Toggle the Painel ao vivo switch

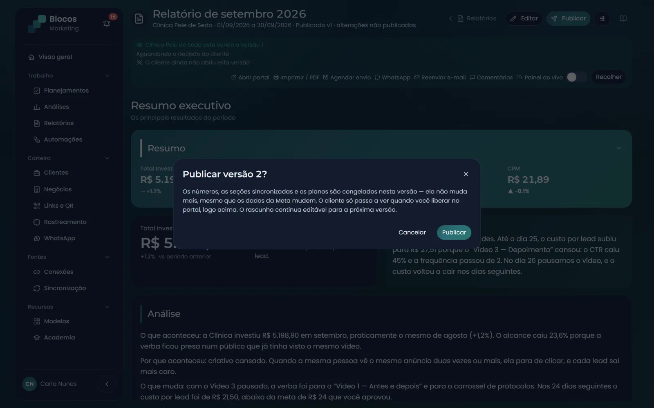[x=576, y=77]
